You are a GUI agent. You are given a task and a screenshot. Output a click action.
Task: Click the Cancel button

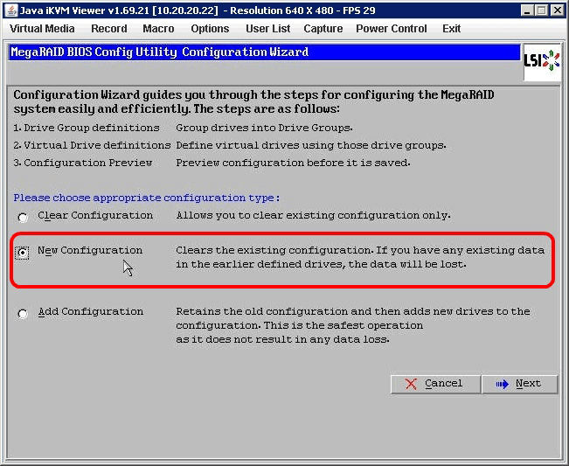coord(435,384)
